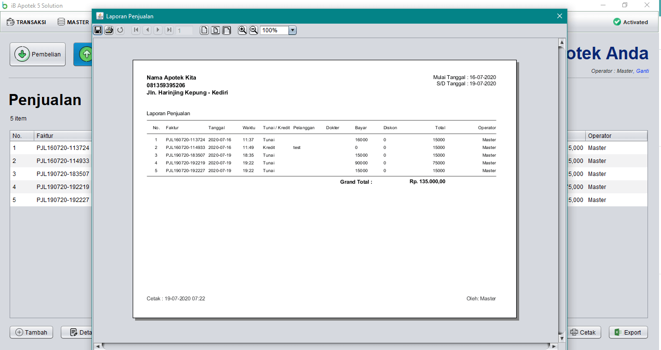Open the zoom percentage dropdown
The image size is (661, 350).
coord(292,30)
